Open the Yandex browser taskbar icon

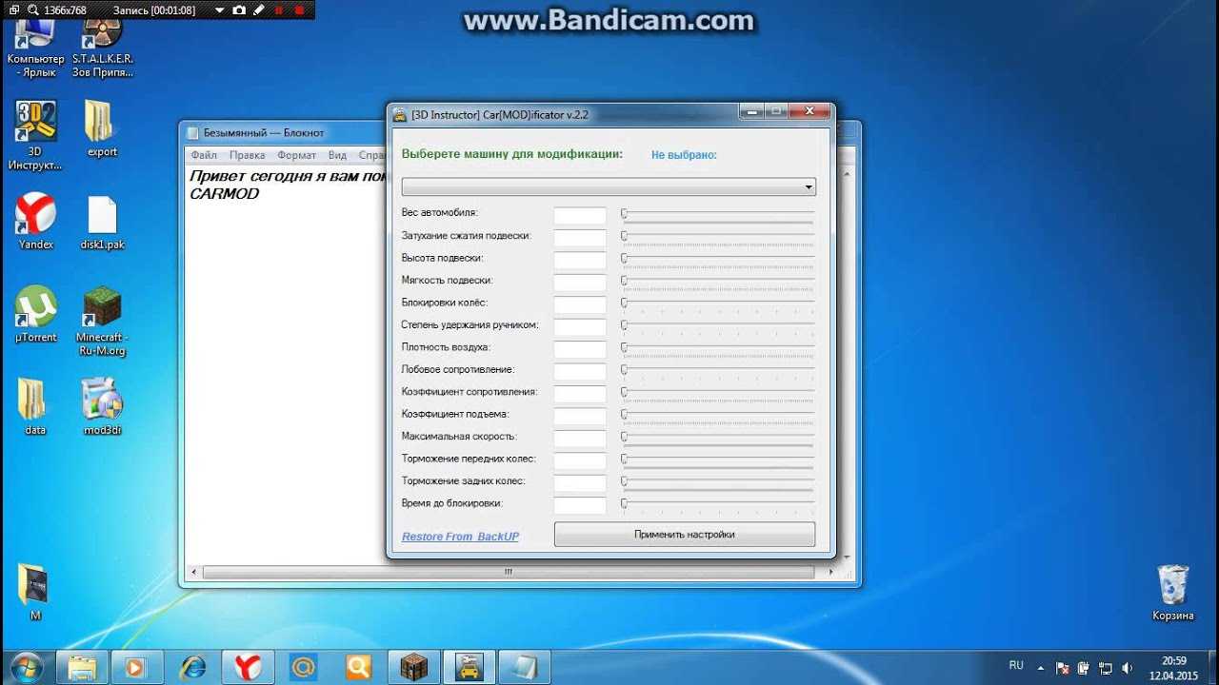pos(248,667)
